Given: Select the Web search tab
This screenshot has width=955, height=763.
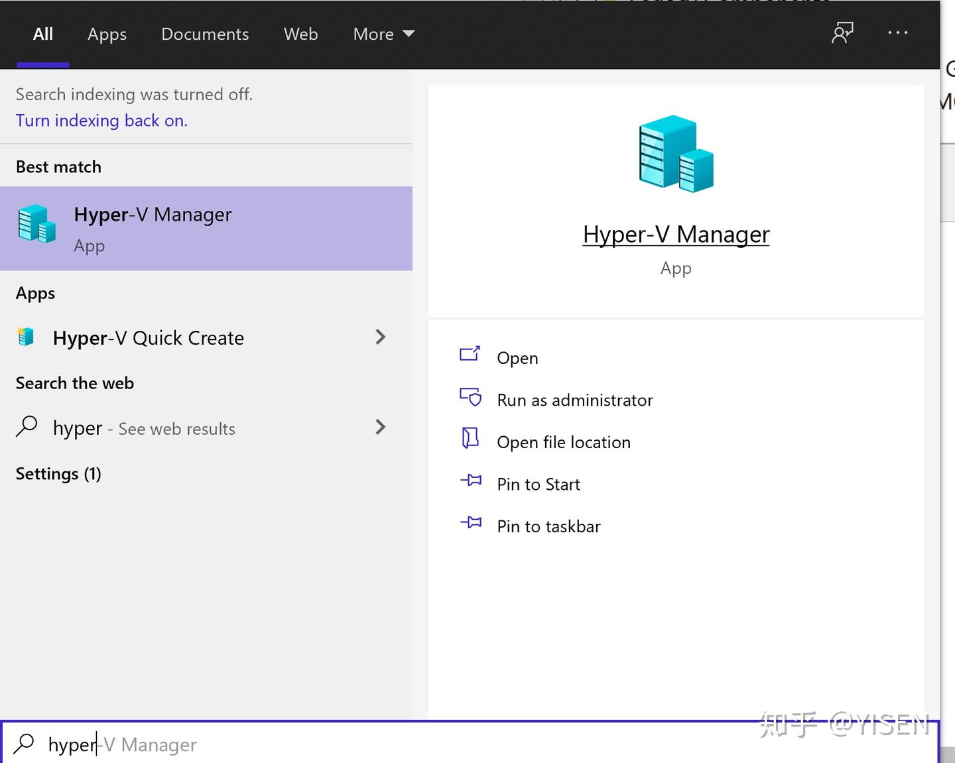Looking at the screenshot, I should (301, 34).
